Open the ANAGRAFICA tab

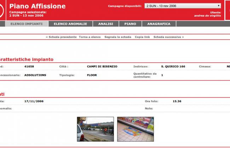pyautogui.click(x=159, y=24)
